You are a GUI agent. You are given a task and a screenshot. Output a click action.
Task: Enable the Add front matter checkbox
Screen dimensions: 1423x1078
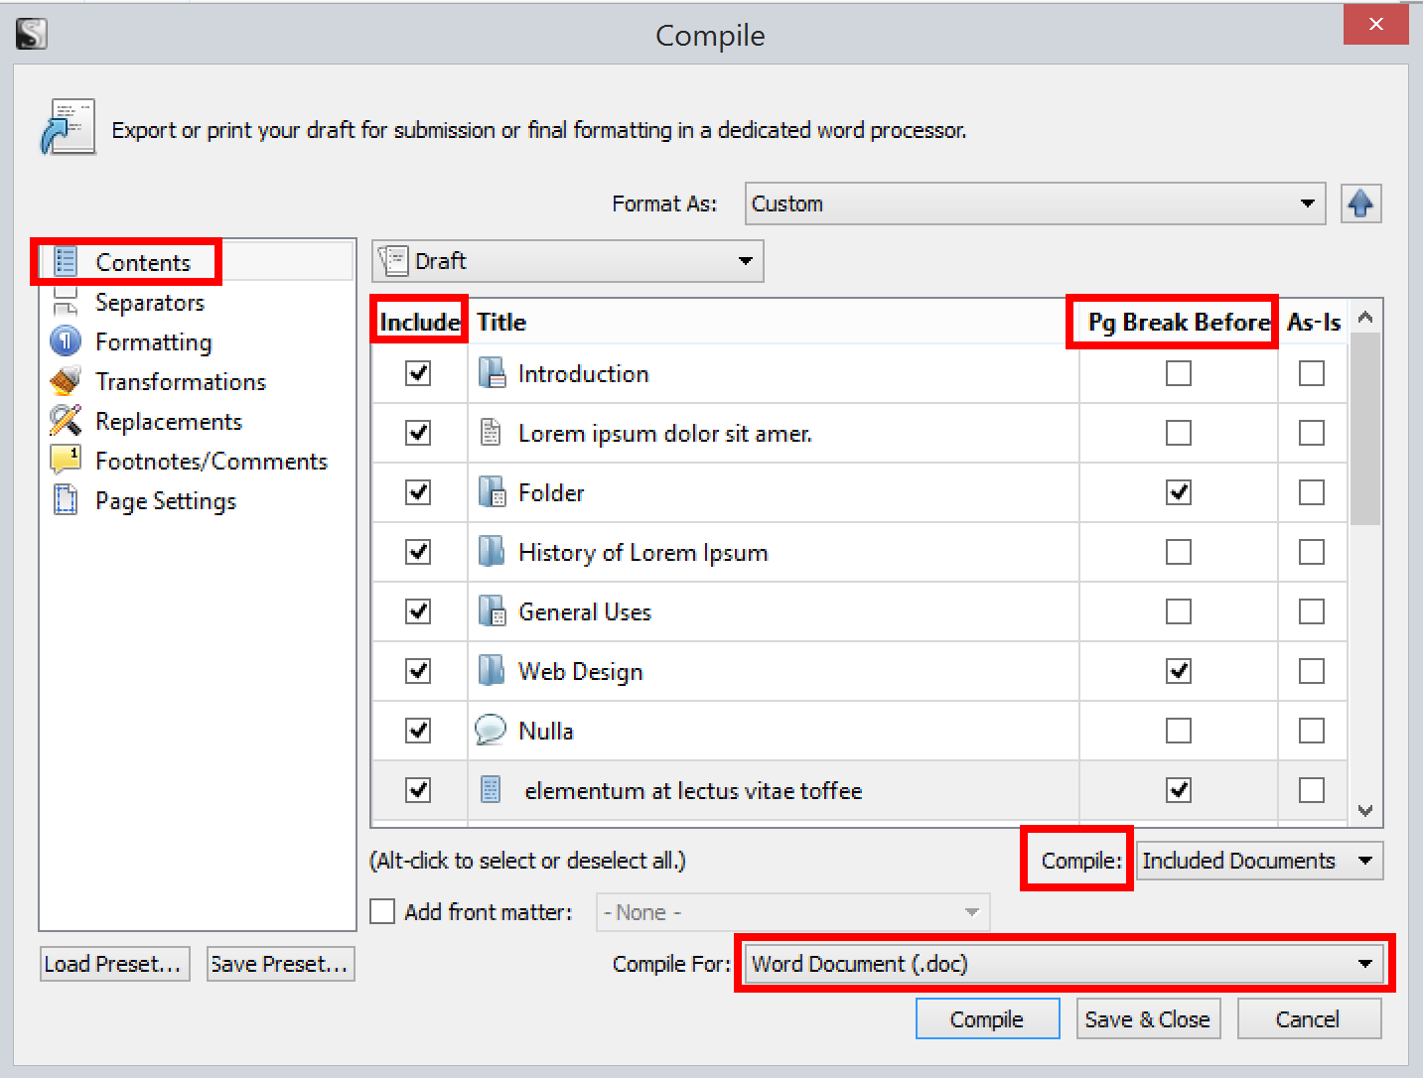382,912
